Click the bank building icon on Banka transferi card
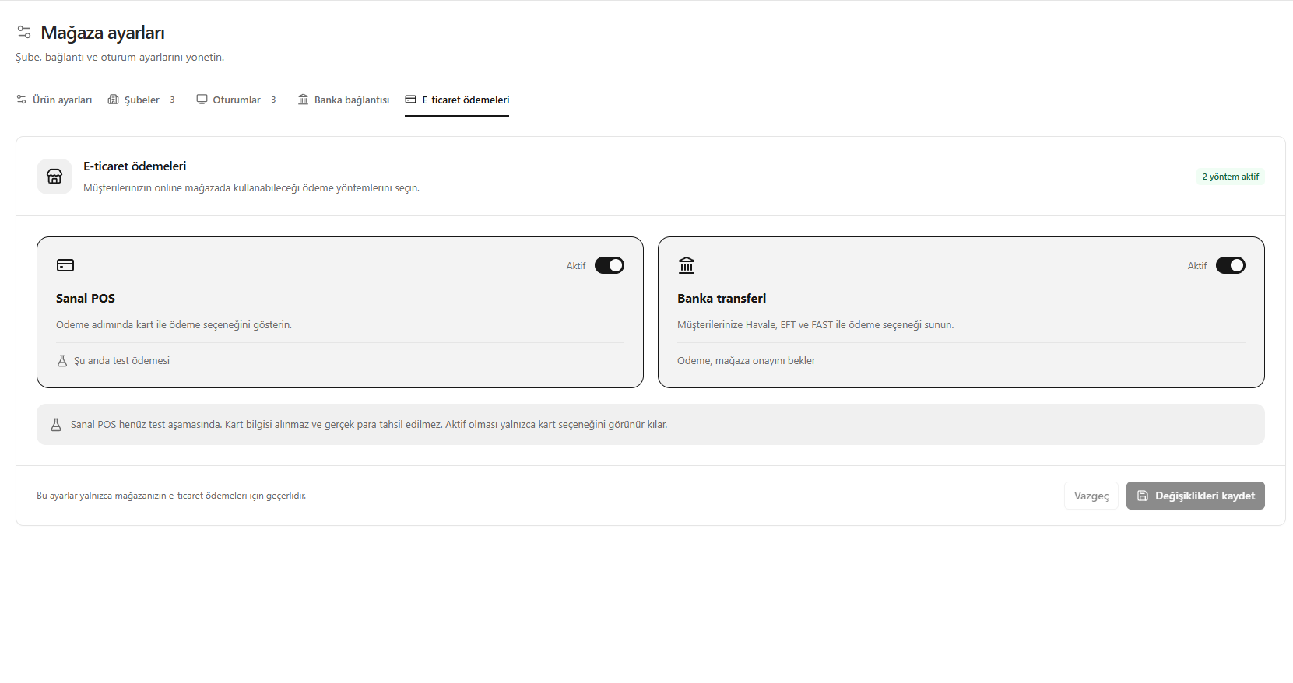This screenshot has width=1293, height=683. pos(687,265)
